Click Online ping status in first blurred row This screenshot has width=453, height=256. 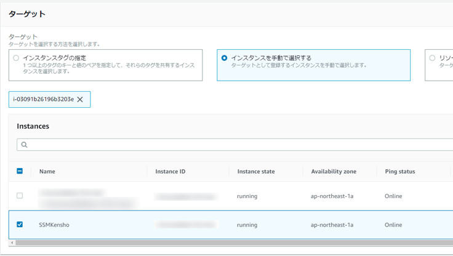click(x=393, y=196)
